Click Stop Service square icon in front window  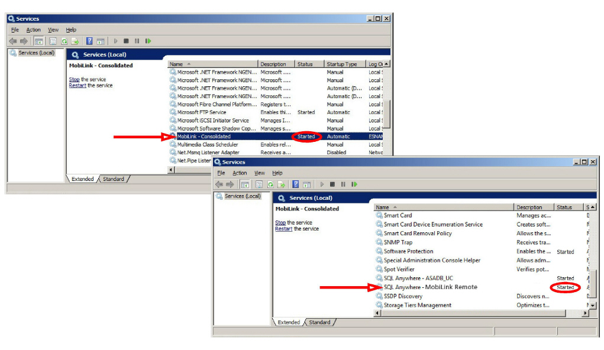tap(332, 184)
